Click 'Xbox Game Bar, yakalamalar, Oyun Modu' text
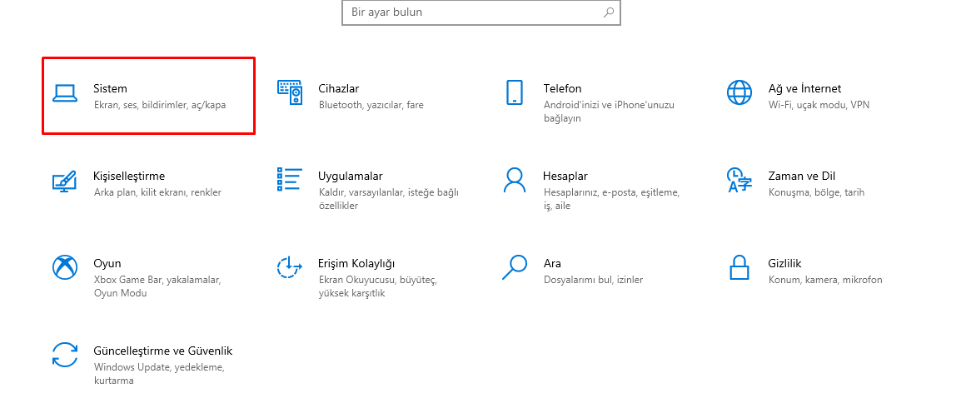 157,286
